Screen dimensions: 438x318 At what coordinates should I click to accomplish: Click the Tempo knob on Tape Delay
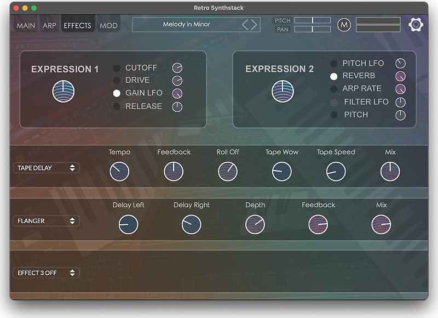coord(119,171)
